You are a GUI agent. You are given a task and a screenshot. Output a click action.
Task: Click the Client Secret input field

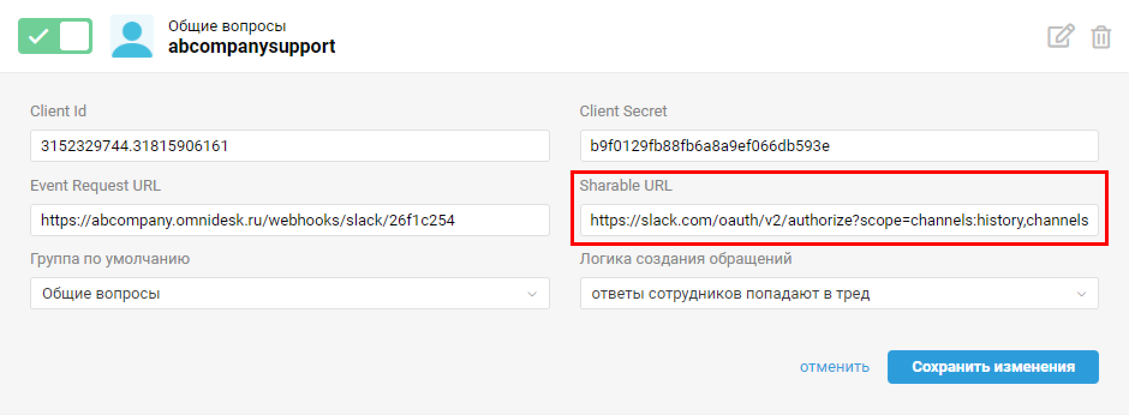pyautogui.click(x=840, y=146)
